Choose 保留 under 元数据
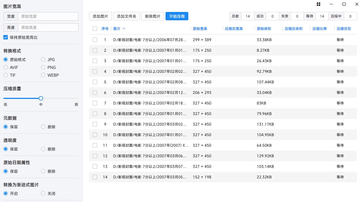This screenshot has width=363, height=202. coord(6,127)
